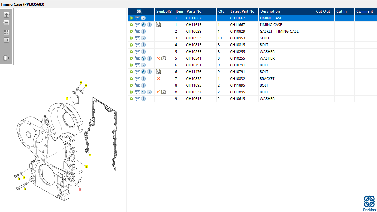This screenshot has width=377, height=212.
Task: Zoom in on the timing case diagram
Action: (6, 15)
